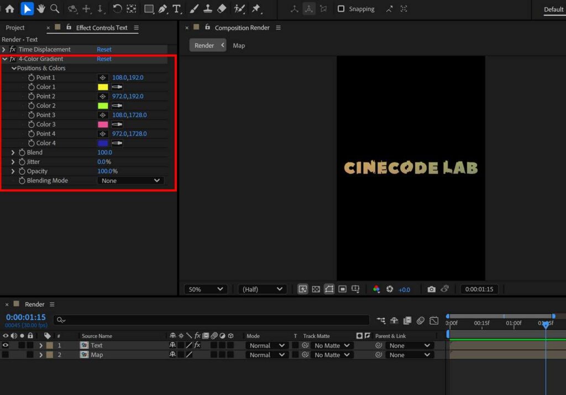Image resolution: width=566 pixels, height=395 pixels.
Task: Toggle Blend stopwatch keyframing
Action: click(22, 153)
